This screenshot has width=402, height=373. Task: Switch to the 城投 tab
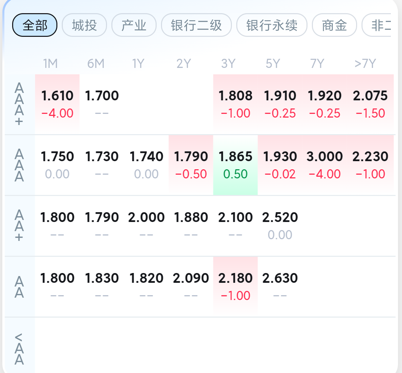(x=84, y=25)
